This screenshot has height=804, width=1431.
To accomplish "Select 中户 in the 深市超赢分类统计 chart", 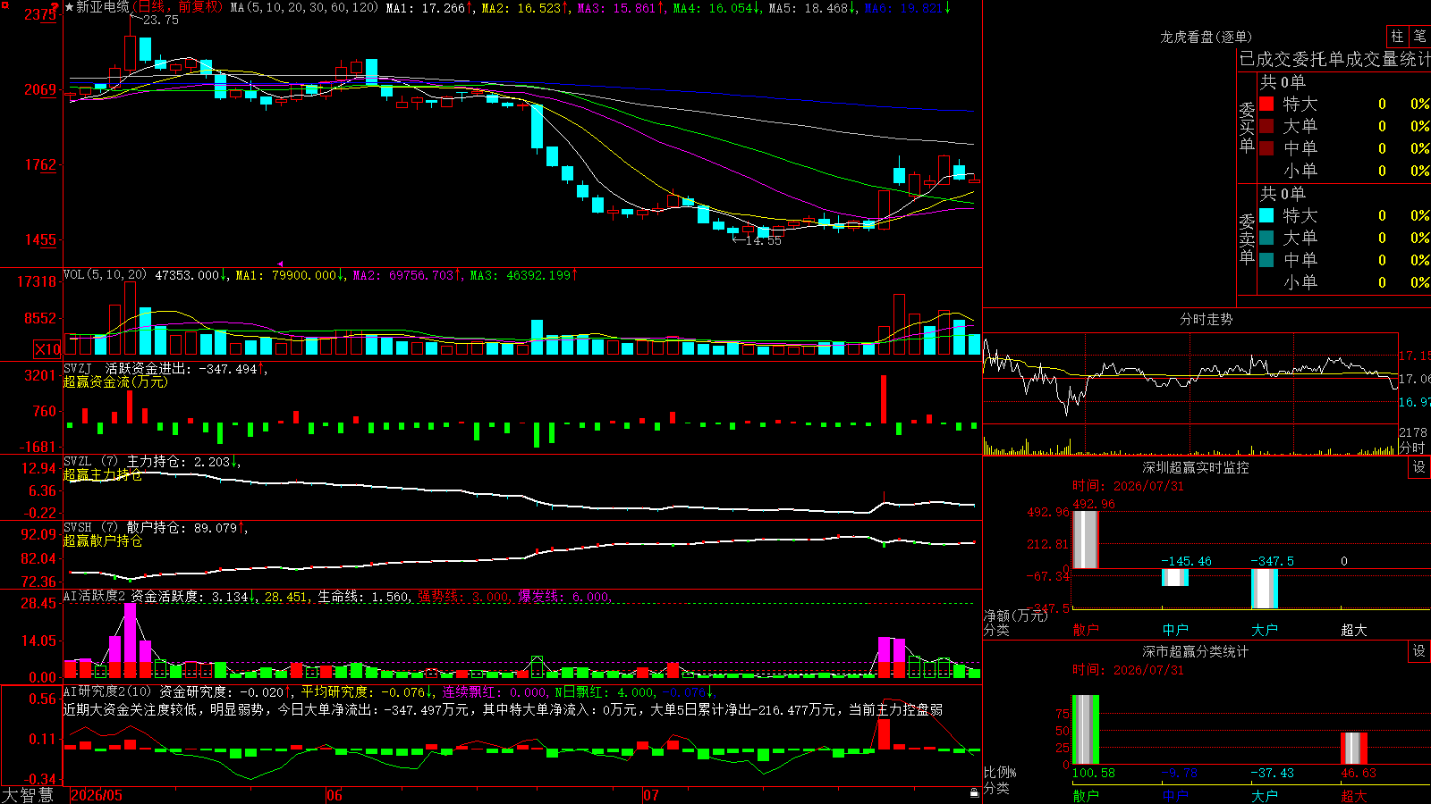I will coord(1175,796).
